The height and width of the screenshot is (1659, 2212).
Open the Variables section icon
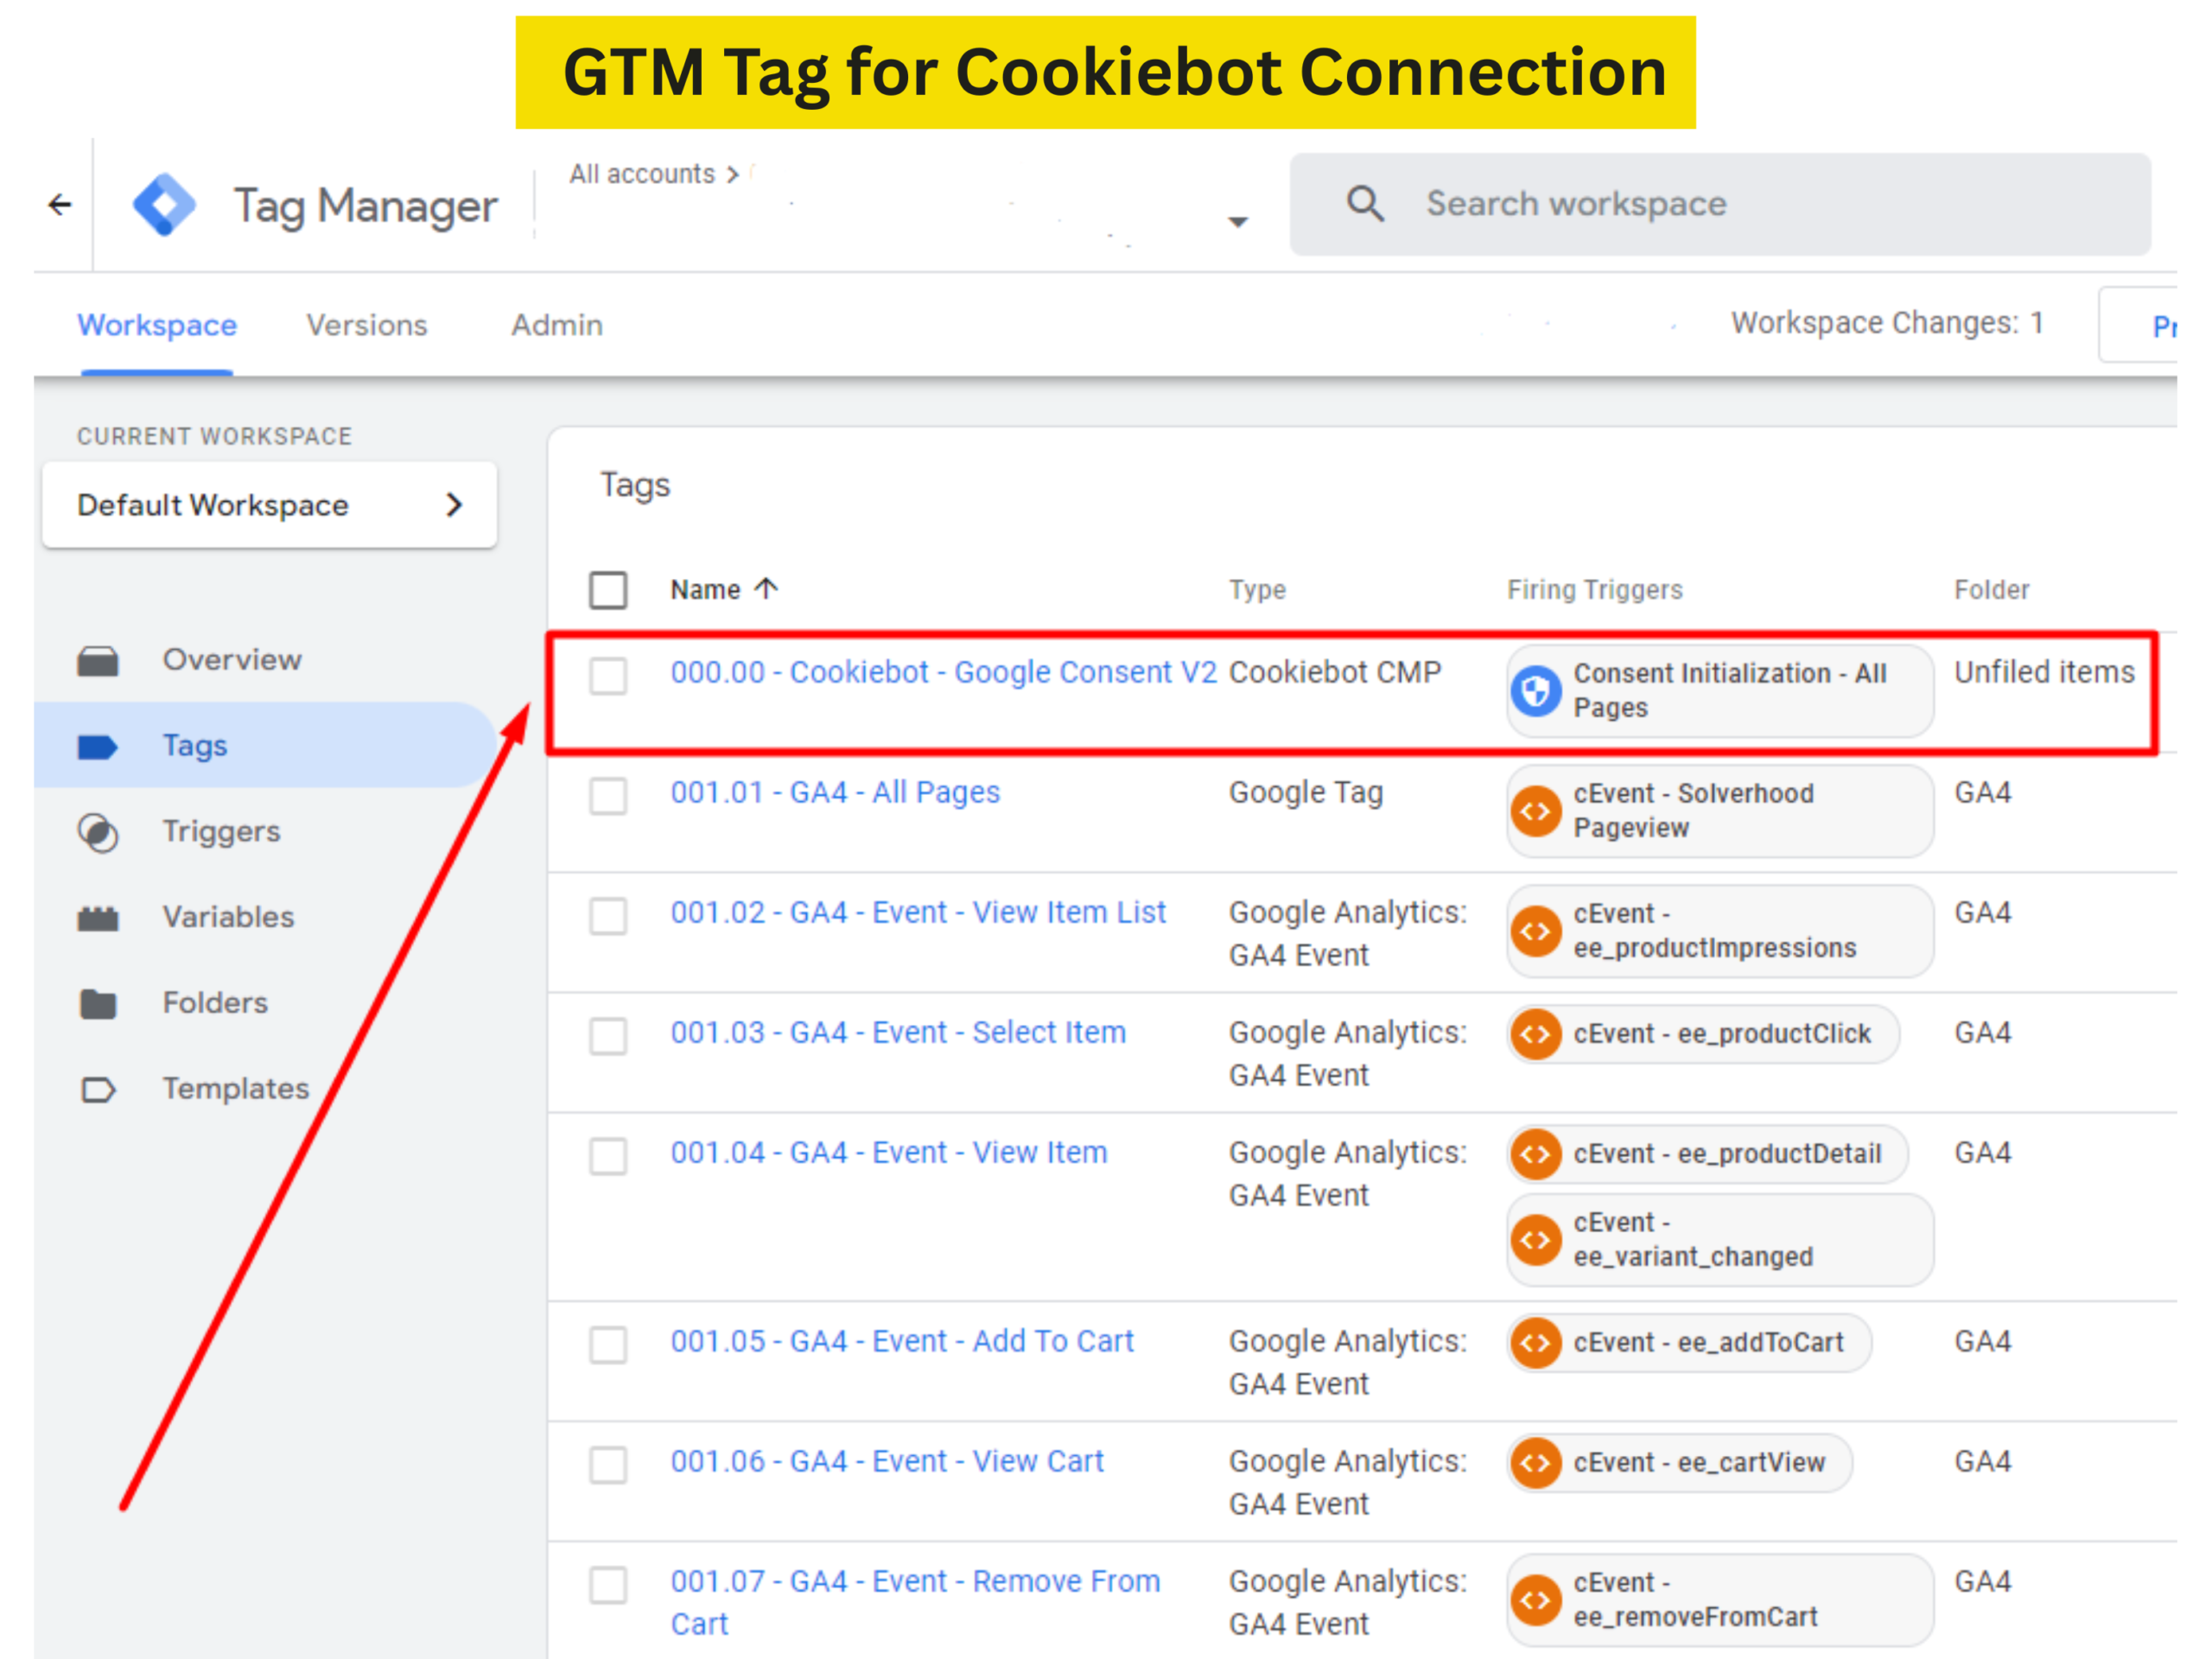point(98,918)
